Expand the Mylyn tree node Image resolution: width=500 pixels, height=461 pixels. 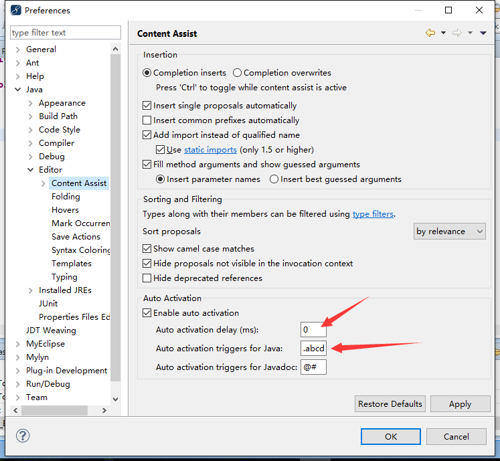tap(18, 357)
